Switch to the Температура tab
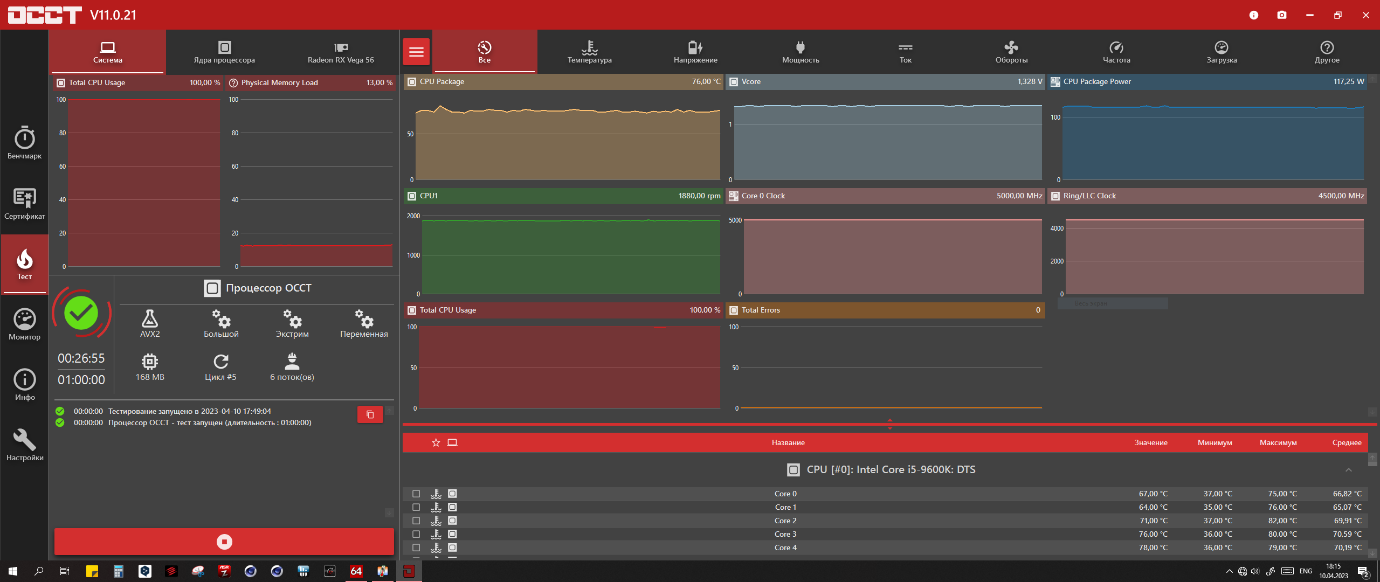Viewport: 1380px width, 582px height. point(589,52)
